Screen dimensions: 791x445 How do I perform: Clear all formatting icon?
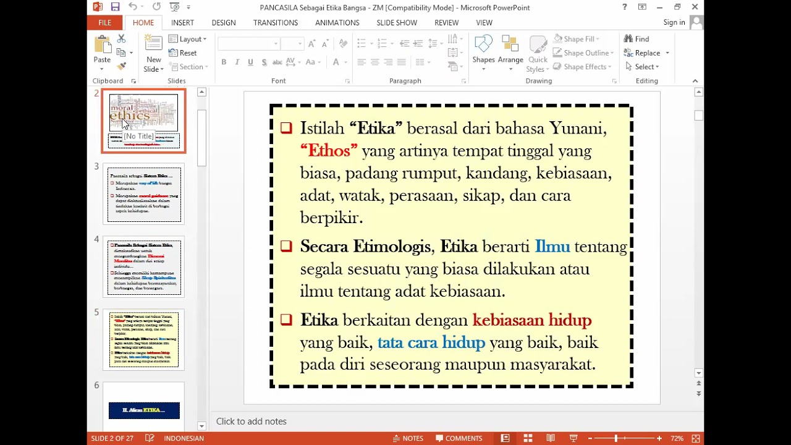pos(343,43)
